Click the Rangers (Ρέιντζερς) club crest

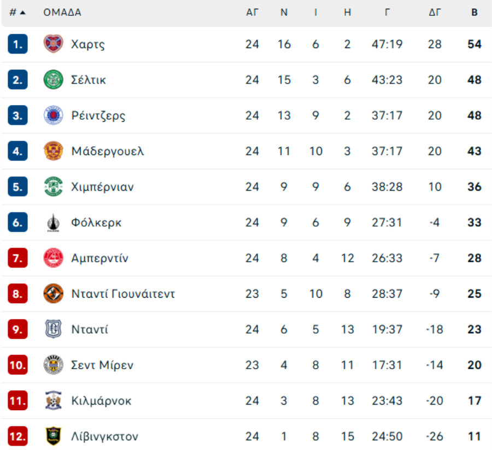tap(53, 115)
